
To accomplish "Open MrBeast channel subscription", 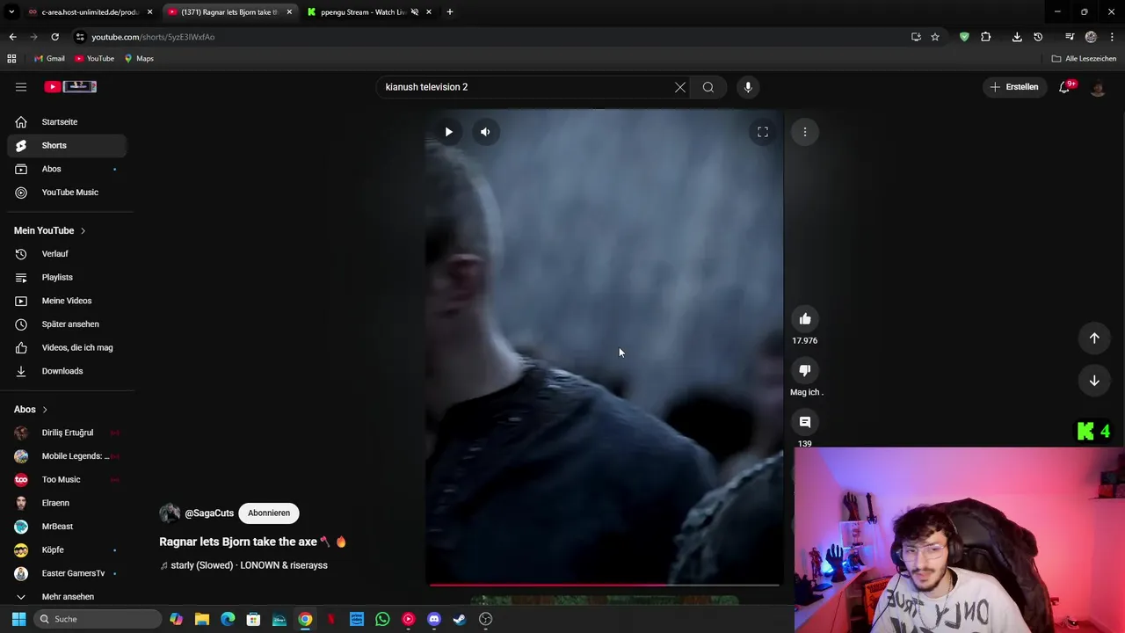I will coord(67,527).
